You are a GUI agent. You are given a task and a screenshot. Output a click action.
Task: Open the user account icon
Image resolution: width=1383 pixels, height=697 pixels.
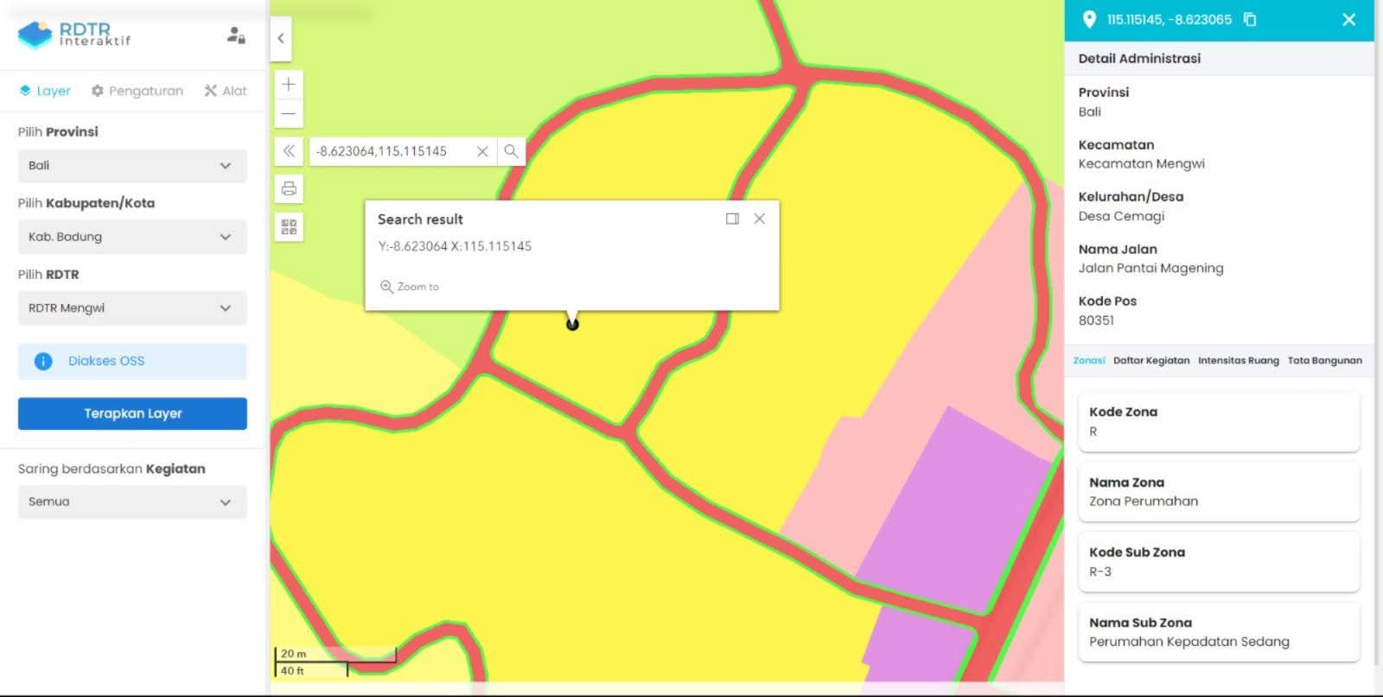236,35
